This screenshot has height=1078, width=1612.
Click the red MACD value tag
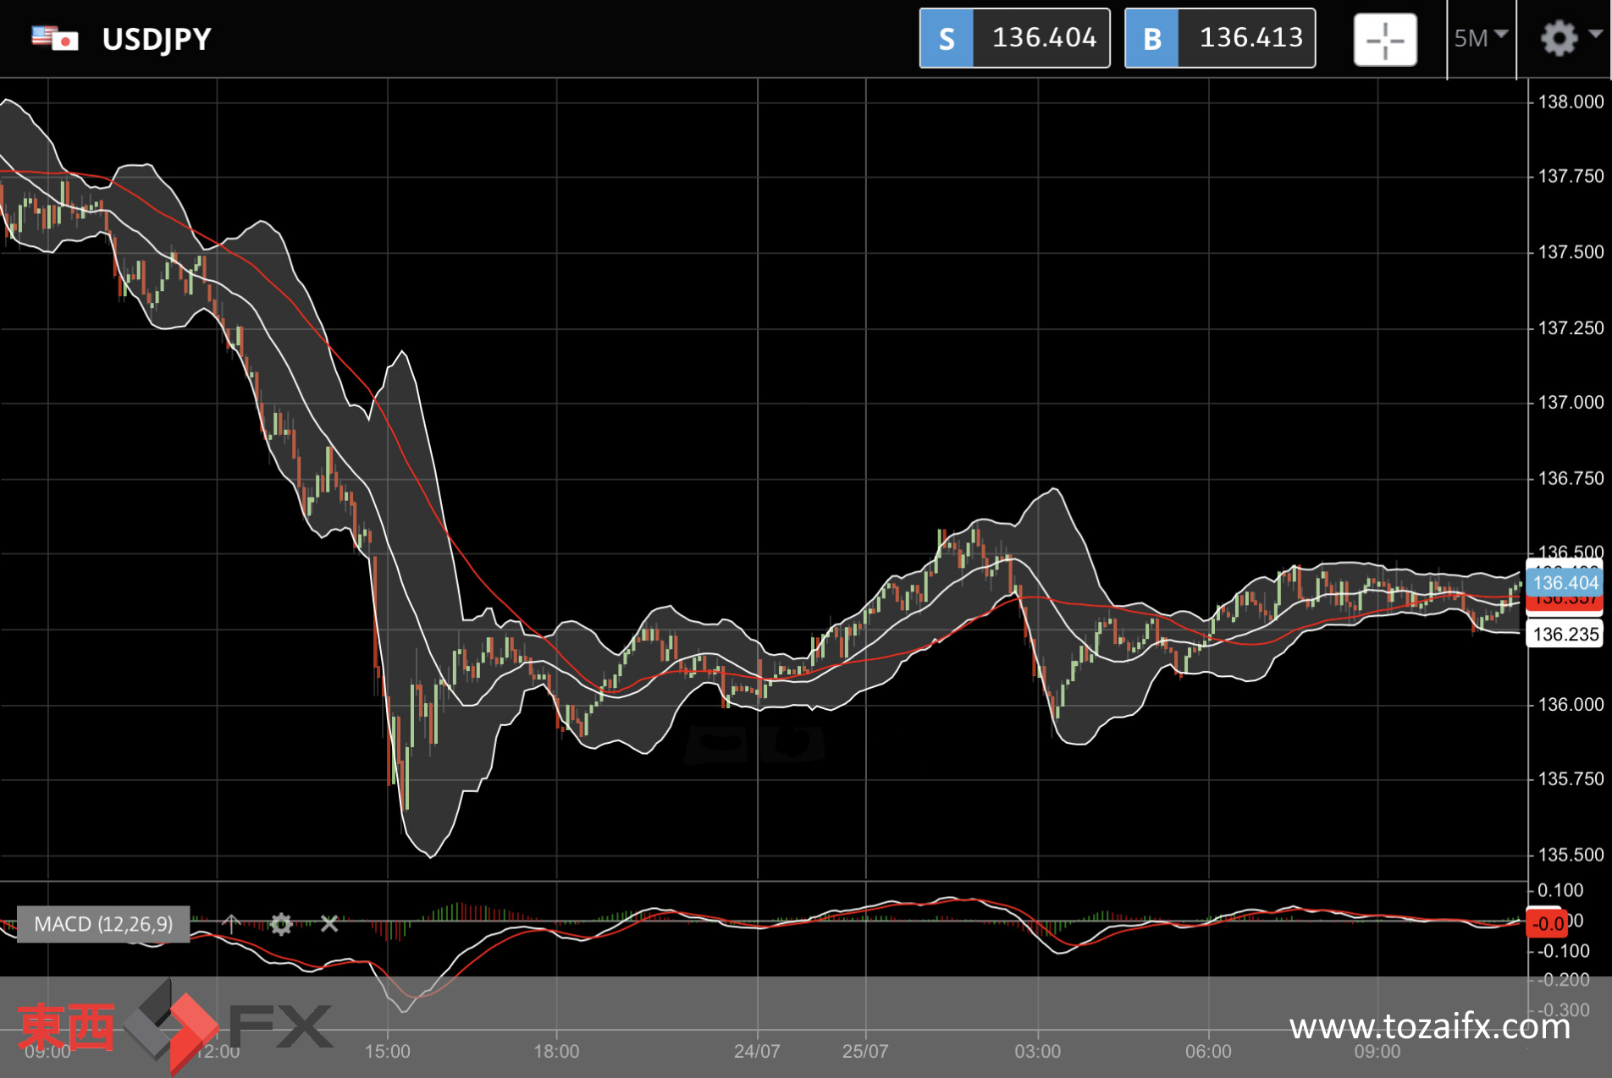coord(1545,923)
